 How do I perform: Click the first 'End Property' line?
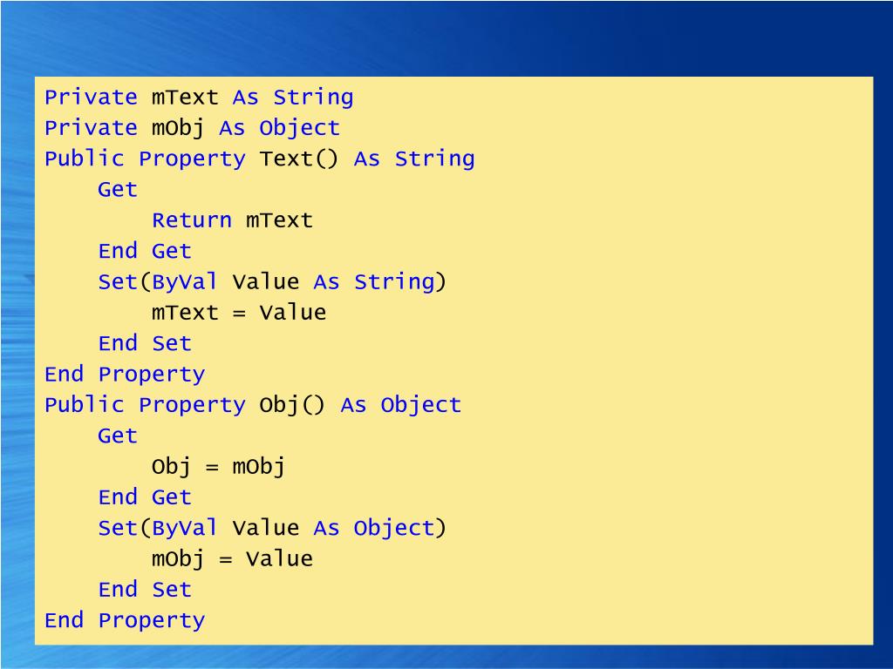(x=125, y=375)
